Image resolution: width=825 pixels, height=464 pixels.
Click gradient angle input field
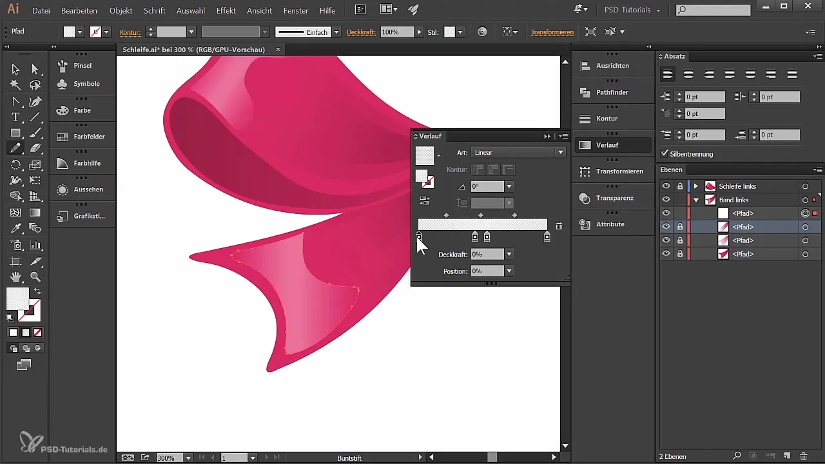click(x=487, y=186)
